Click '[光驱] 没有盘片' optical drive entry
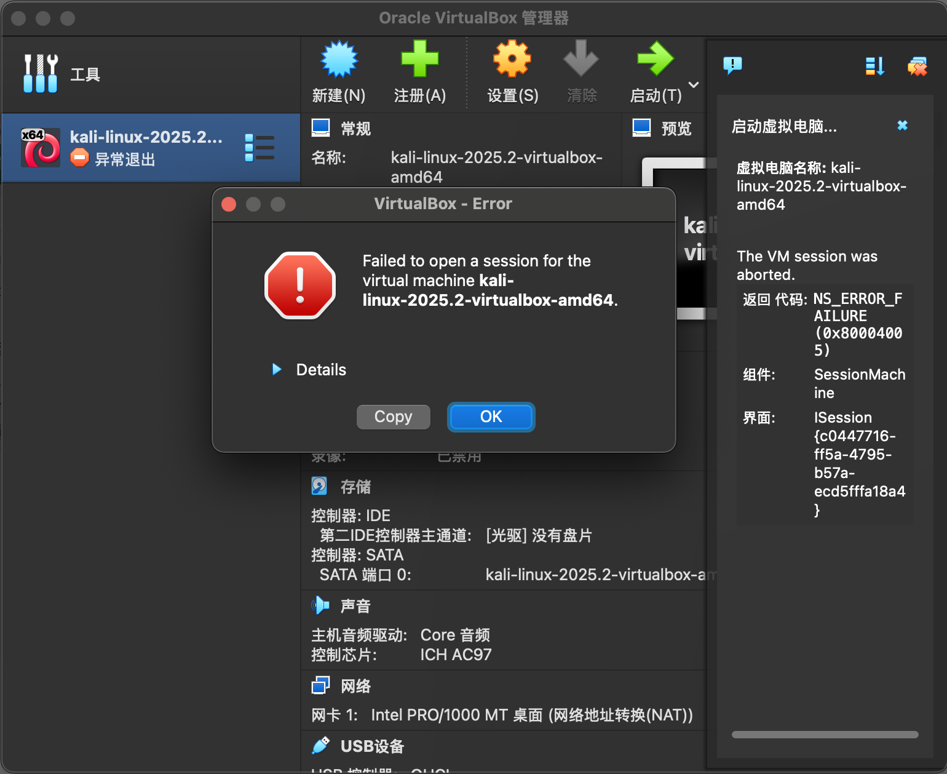947x774 pixels. (539, 535)
